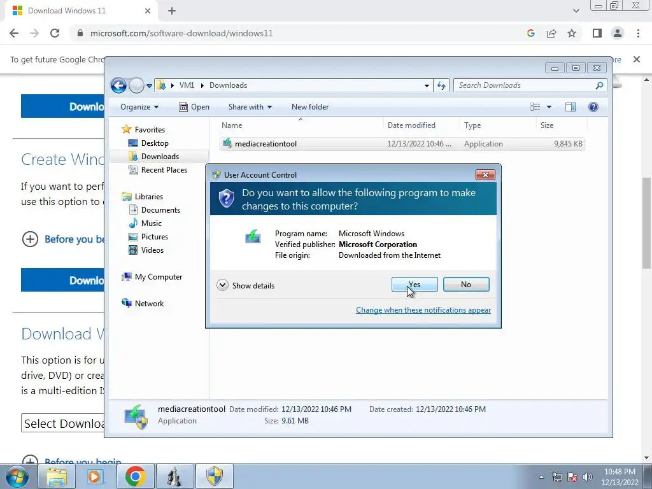The width and height of the screenshot is (652, 489).
Task: Click Google icon in Chrome address bar
Action: 530,33
